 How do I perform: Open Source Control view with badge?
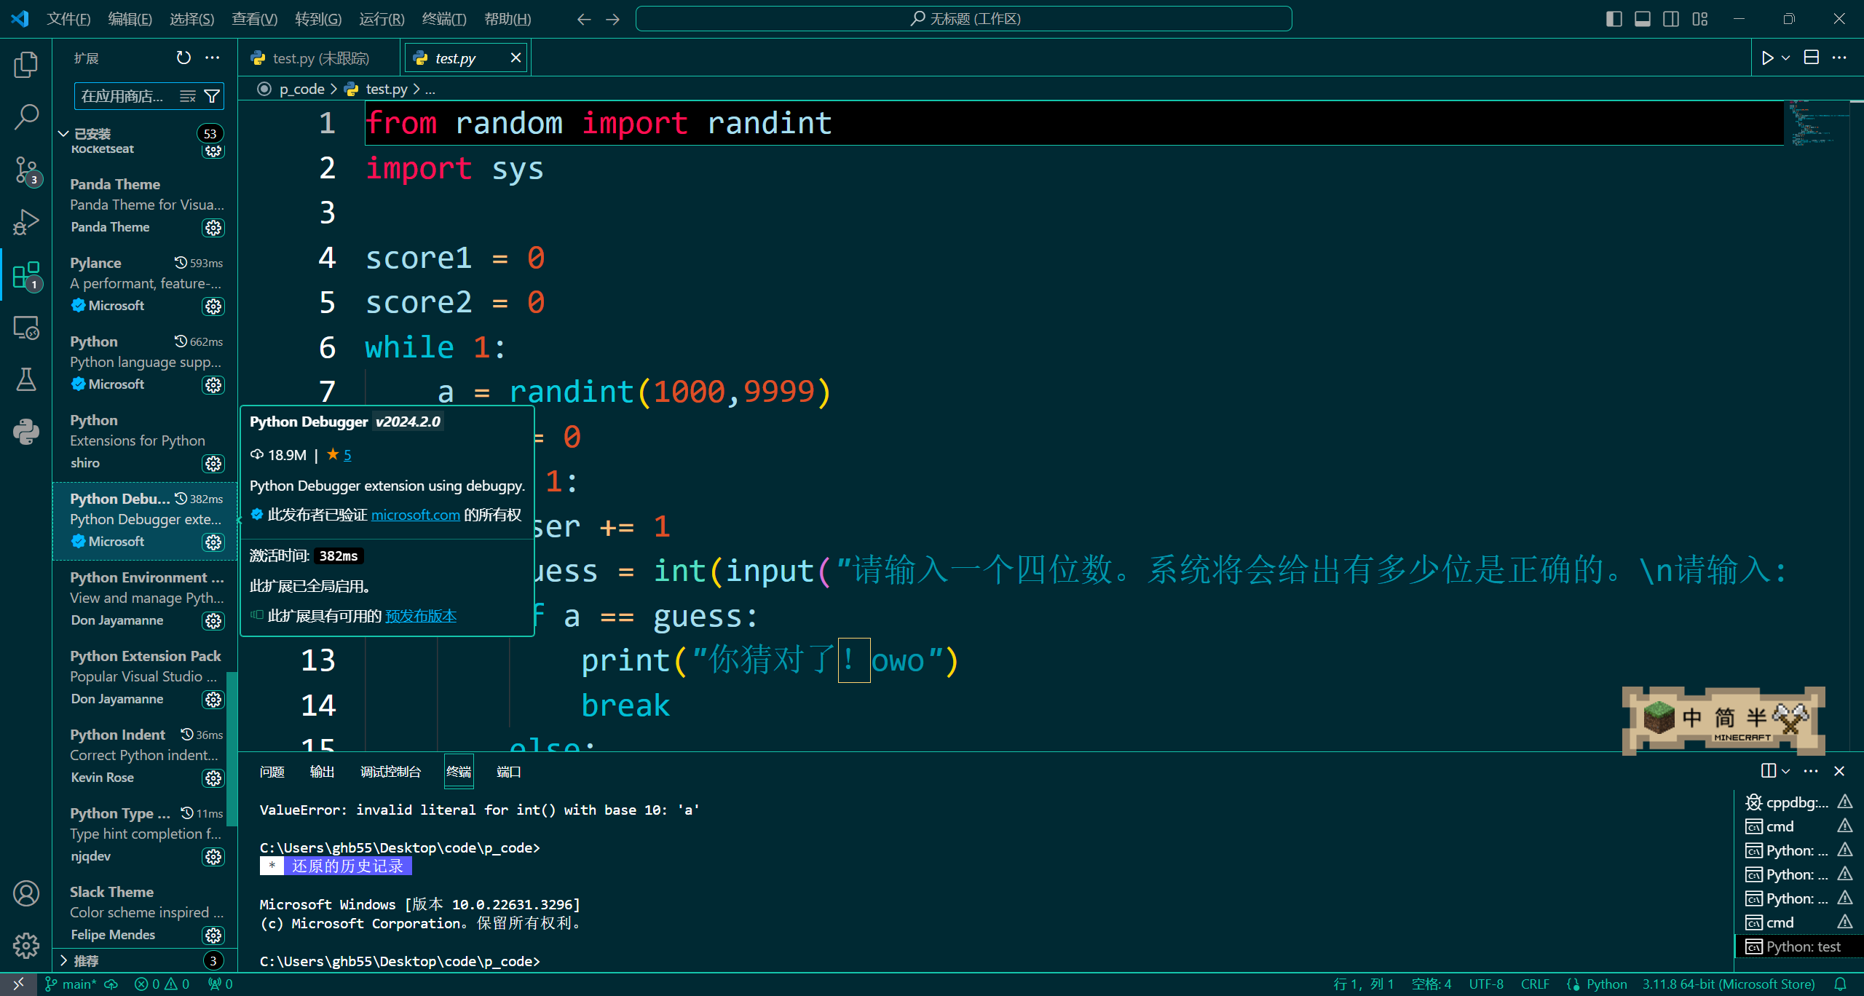coord(26,170)
